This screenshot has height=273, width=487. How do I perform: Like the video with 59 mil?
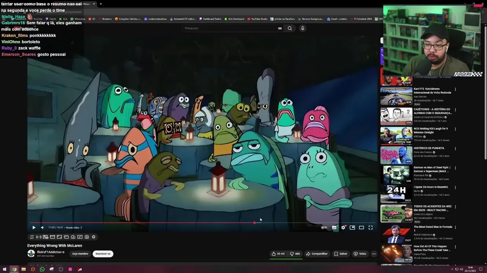point(278,254)
